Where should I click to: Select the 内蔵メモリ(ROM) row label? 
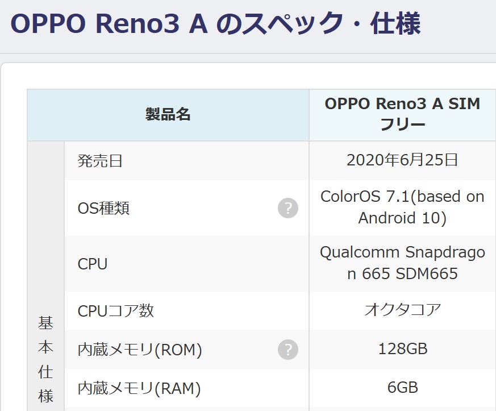tap(140, 350)
